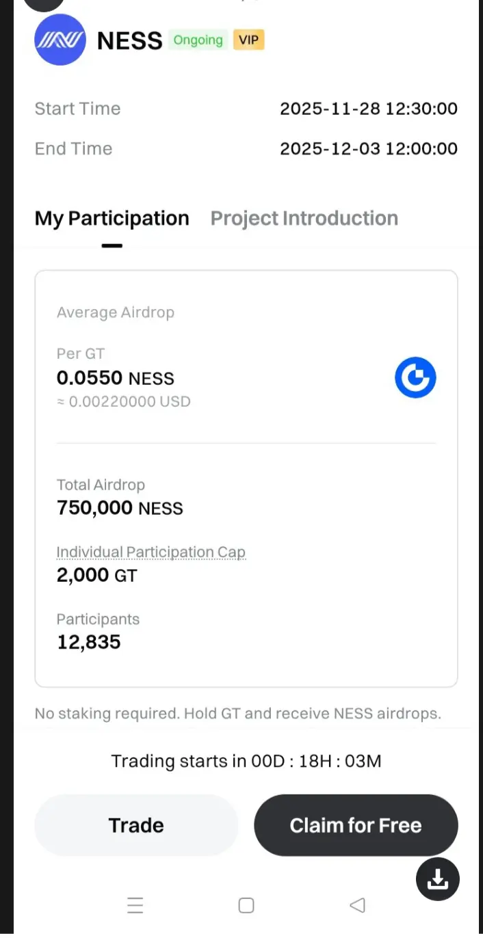This screenshot has width=483, height=938.
Task: Switch to the My Participation tab
Action: 112,219
